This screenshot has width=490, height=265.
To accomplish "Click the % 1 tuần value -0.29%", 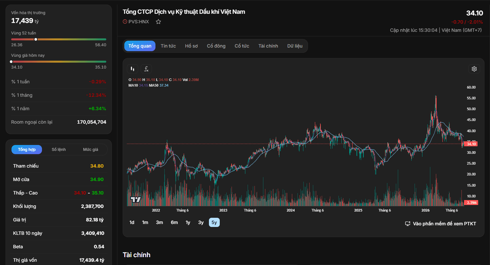I will pos(97,82).
